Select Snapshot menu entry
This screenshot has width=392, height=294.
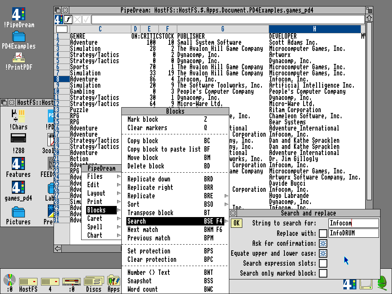175,281
